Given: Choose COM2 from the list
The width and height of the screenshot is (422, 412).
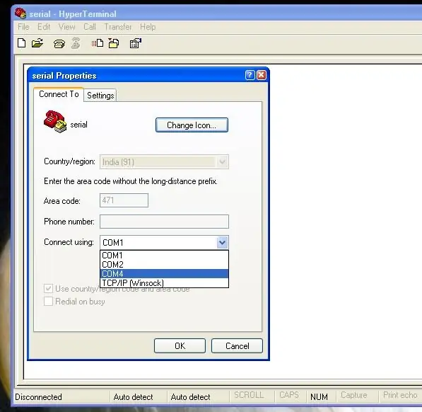Looking at the screenshot, I should tap(164, 264).
